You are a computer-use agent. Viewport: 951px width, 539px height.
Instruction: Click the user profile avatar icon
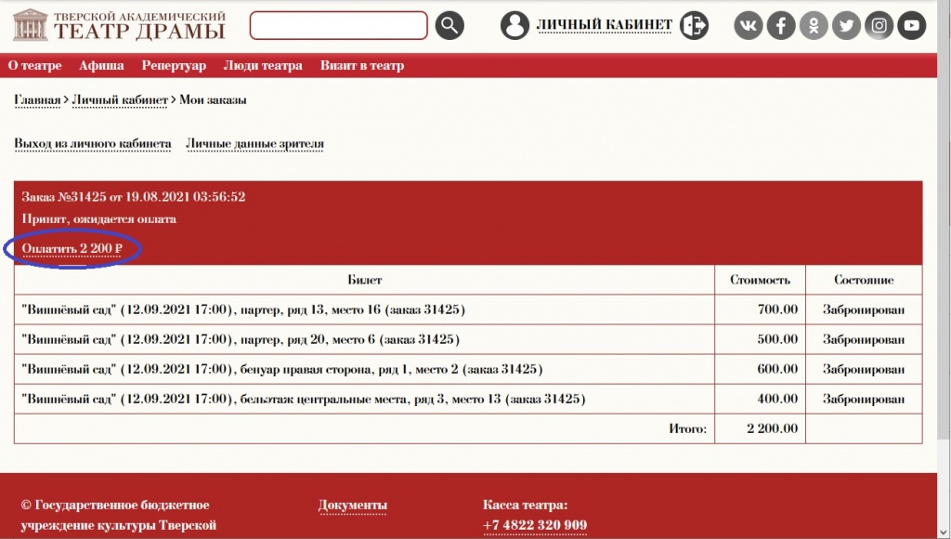click(x=515, y=25)
